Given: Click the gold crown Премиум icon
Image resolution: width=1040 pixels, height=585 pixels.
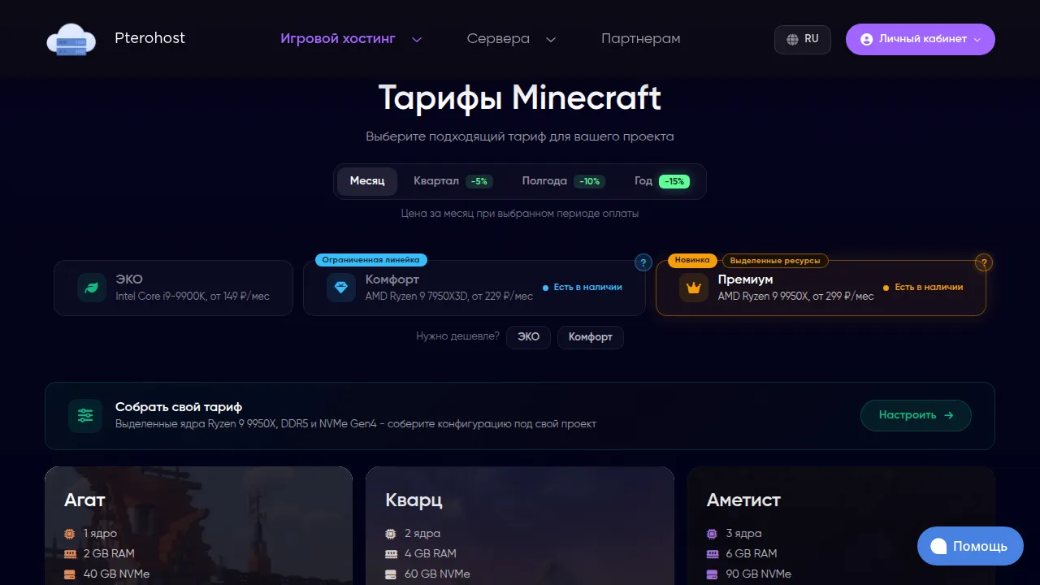Looking at the screenshot, I should point(694,288).
